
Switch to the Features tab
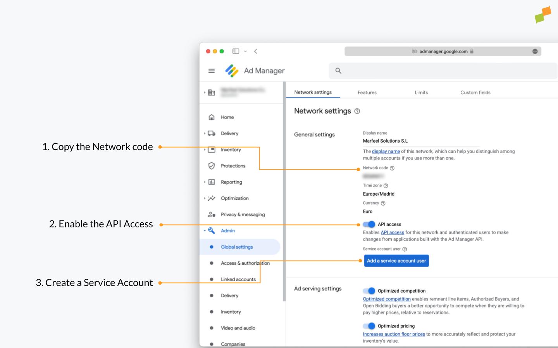367,92
